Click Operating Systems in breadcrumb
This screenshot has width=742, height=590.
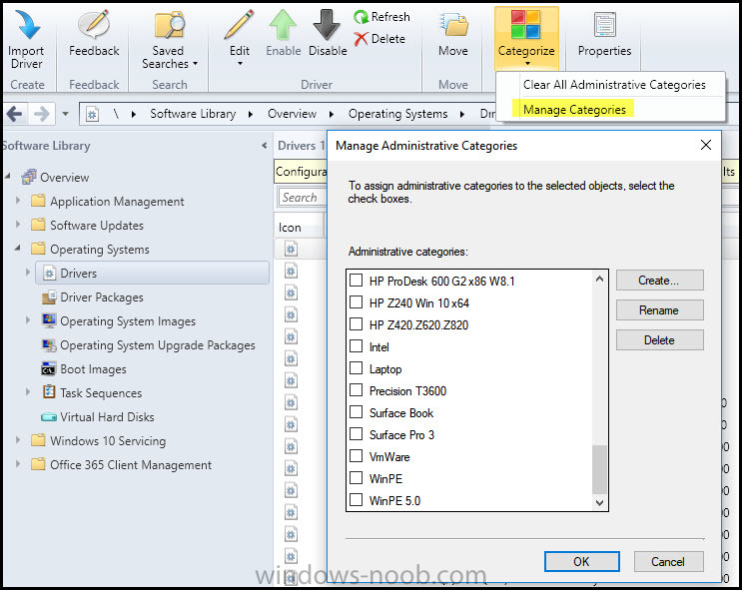398,114
